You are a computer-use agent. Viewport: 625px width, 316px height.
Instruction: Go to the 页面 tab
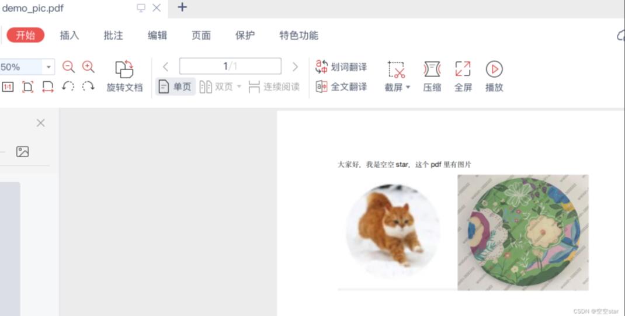pos(201,36)
